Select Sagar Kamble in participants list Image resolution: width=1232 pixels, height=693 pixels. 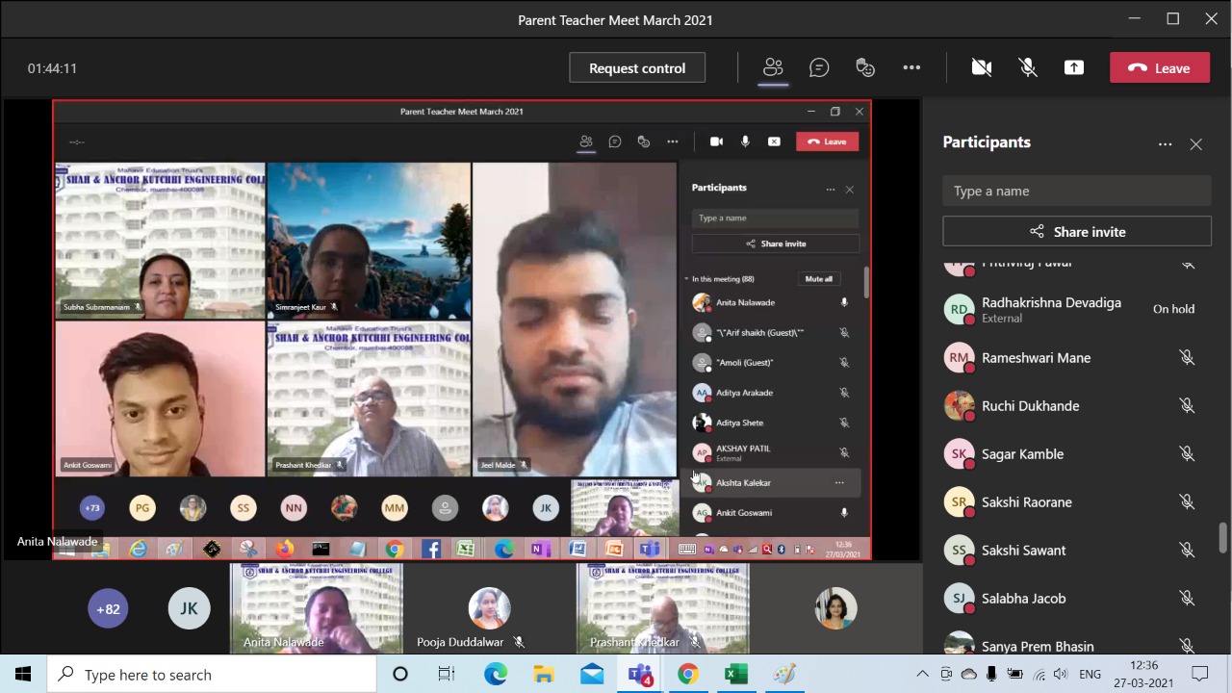(1022, 454)
